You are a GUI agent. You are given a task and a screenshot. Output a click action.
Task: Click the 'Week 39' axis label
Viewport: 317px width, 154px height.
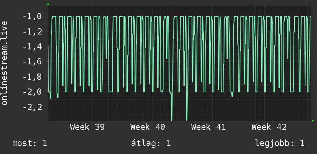pos(87,127)
